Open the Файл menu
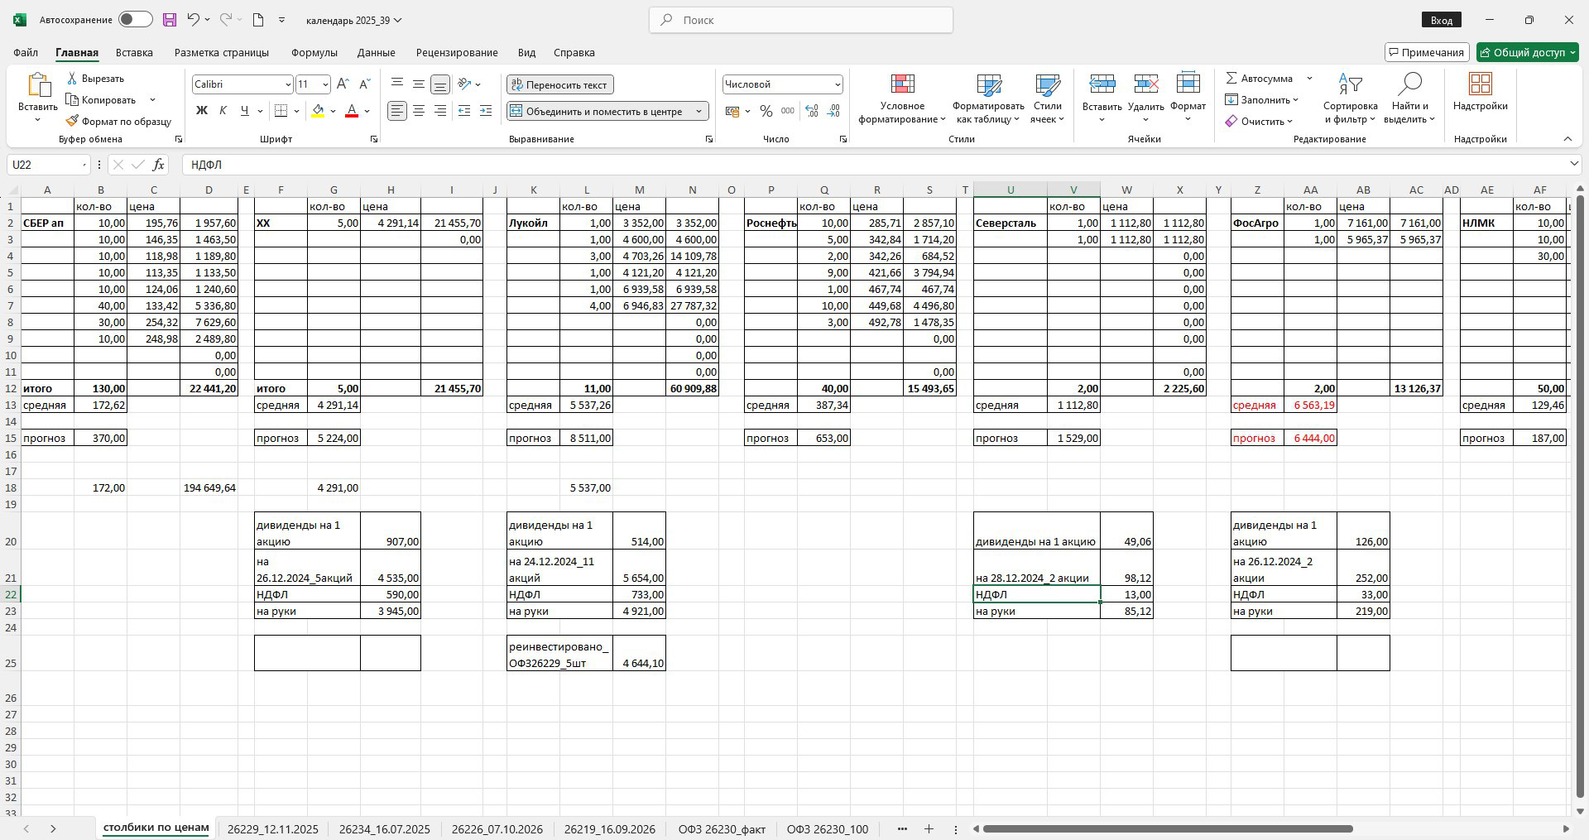The height and width of the screenshot is (840, 1589). pos(26,52)
